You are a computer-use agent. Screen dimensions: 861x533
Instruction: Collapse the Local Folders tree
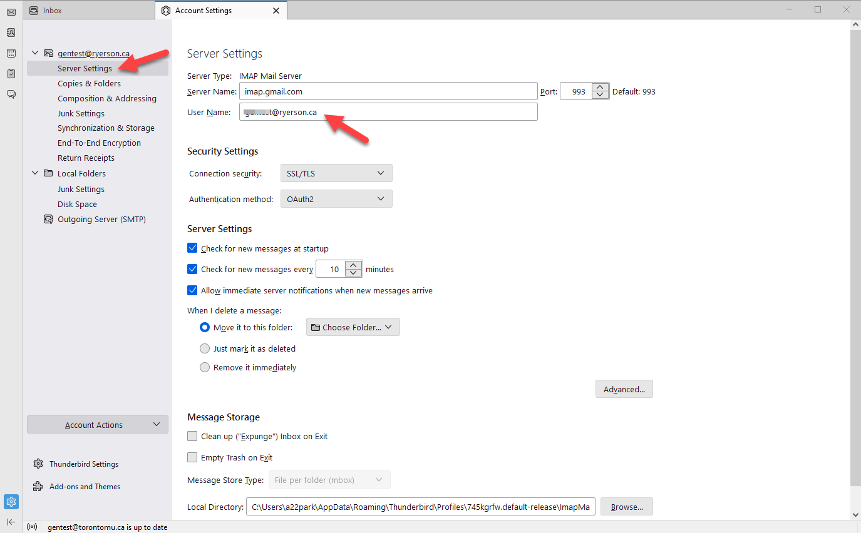coord(35,173)
